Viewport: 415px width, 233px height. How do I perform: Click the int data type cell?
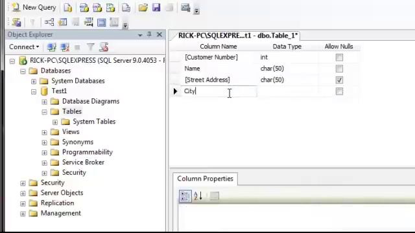point(289,58)
